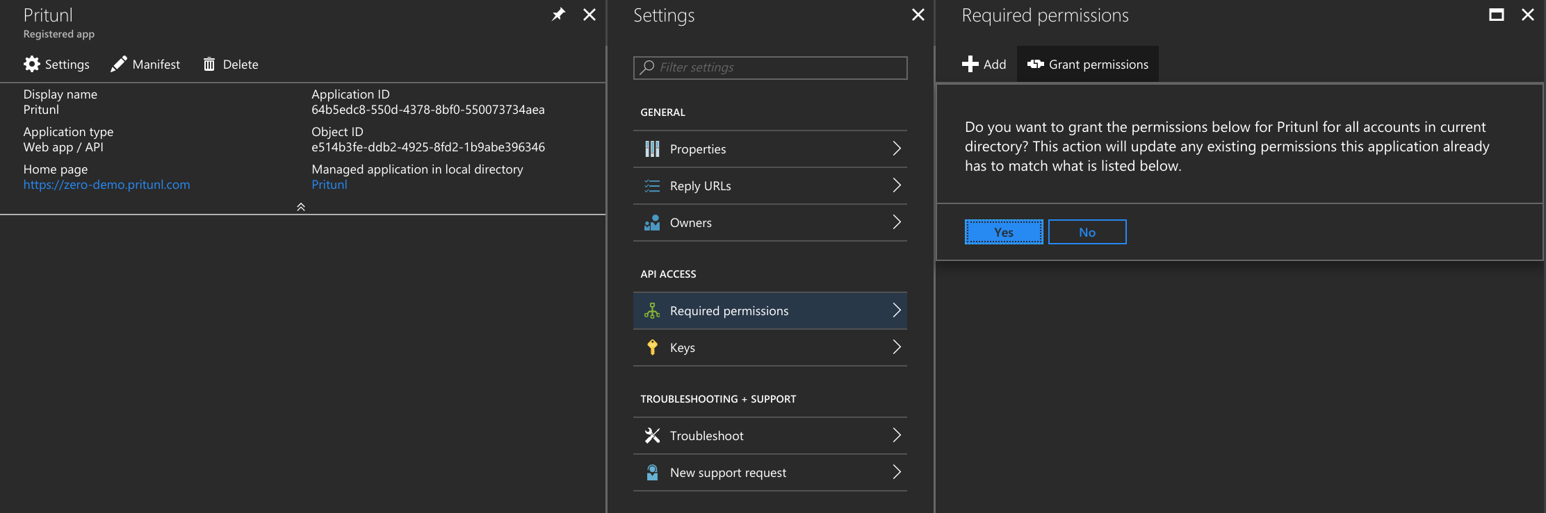Click the Delete trash icon

click(209, 65)
